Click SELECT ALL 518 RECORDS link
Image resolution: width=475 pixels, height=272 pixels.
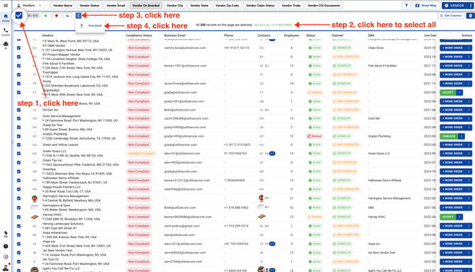click(273, 25)
